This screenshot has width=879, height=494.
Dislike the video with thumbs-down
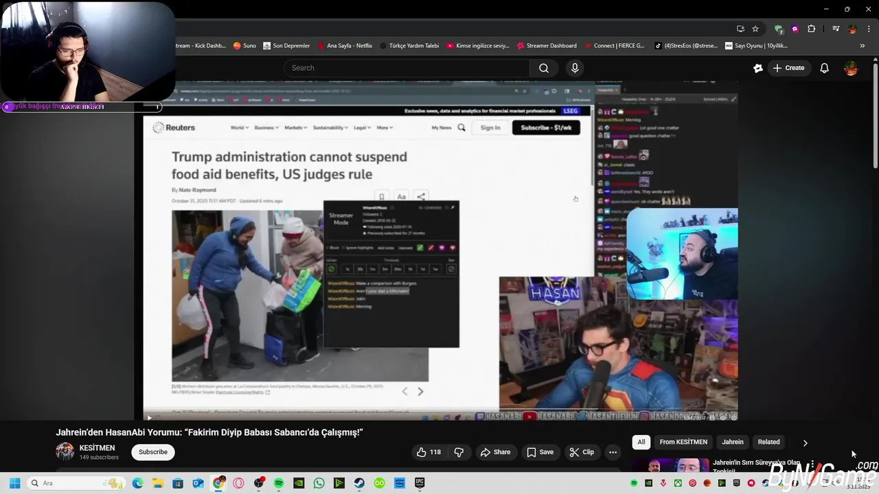(459, 452)
